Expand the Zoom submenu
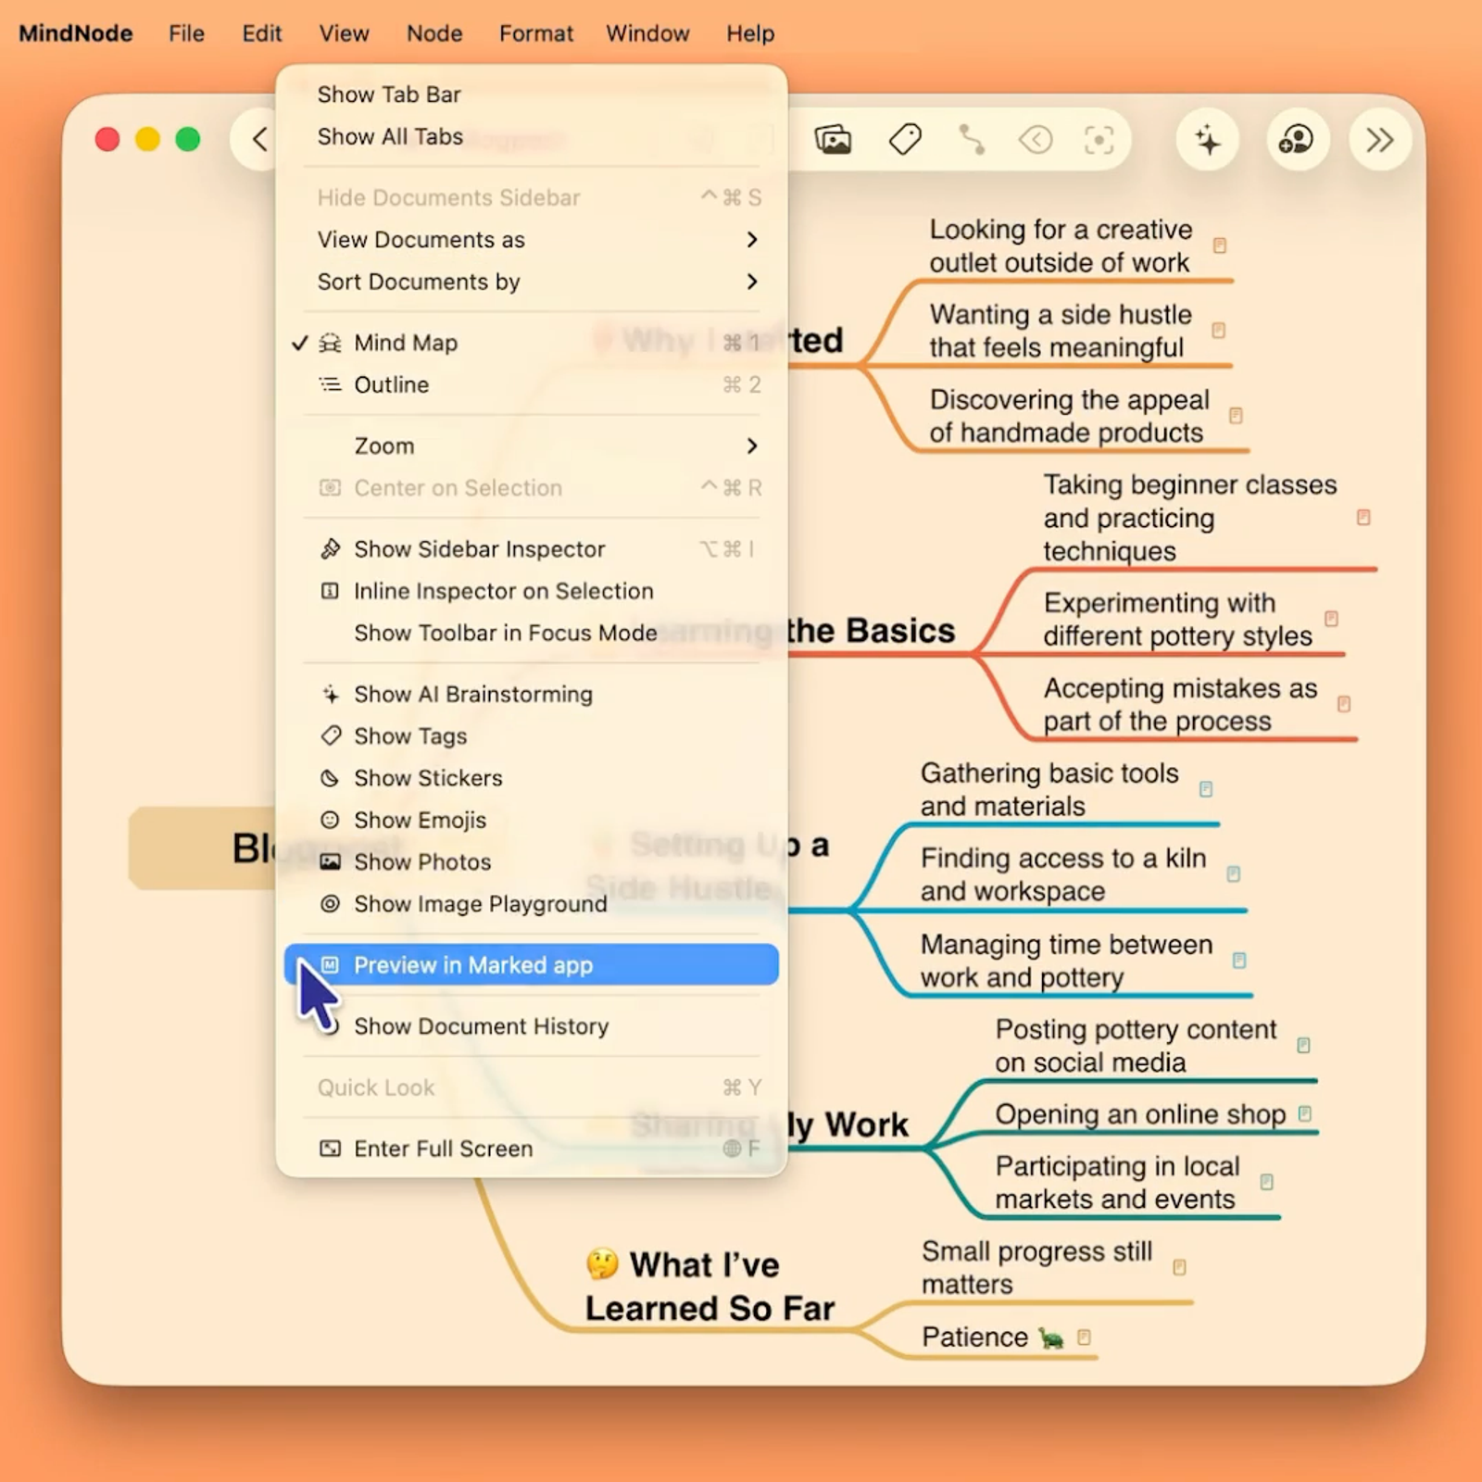The image size is (1482, 1482). tap(531, 446)
